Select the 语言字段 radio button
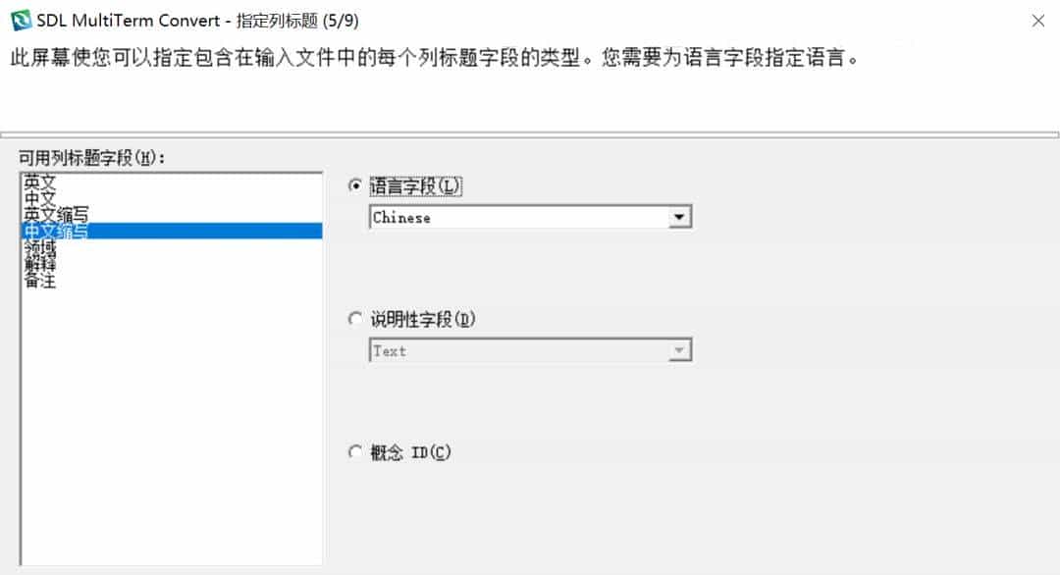Screen dimensions: 1060x575 coord(354,184)
